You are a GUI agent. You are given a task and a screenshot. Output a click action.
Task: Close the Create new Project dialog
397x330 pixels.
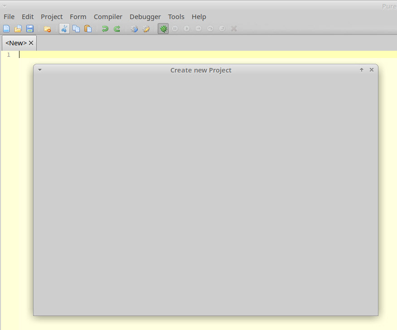click(x=372, y=70)
